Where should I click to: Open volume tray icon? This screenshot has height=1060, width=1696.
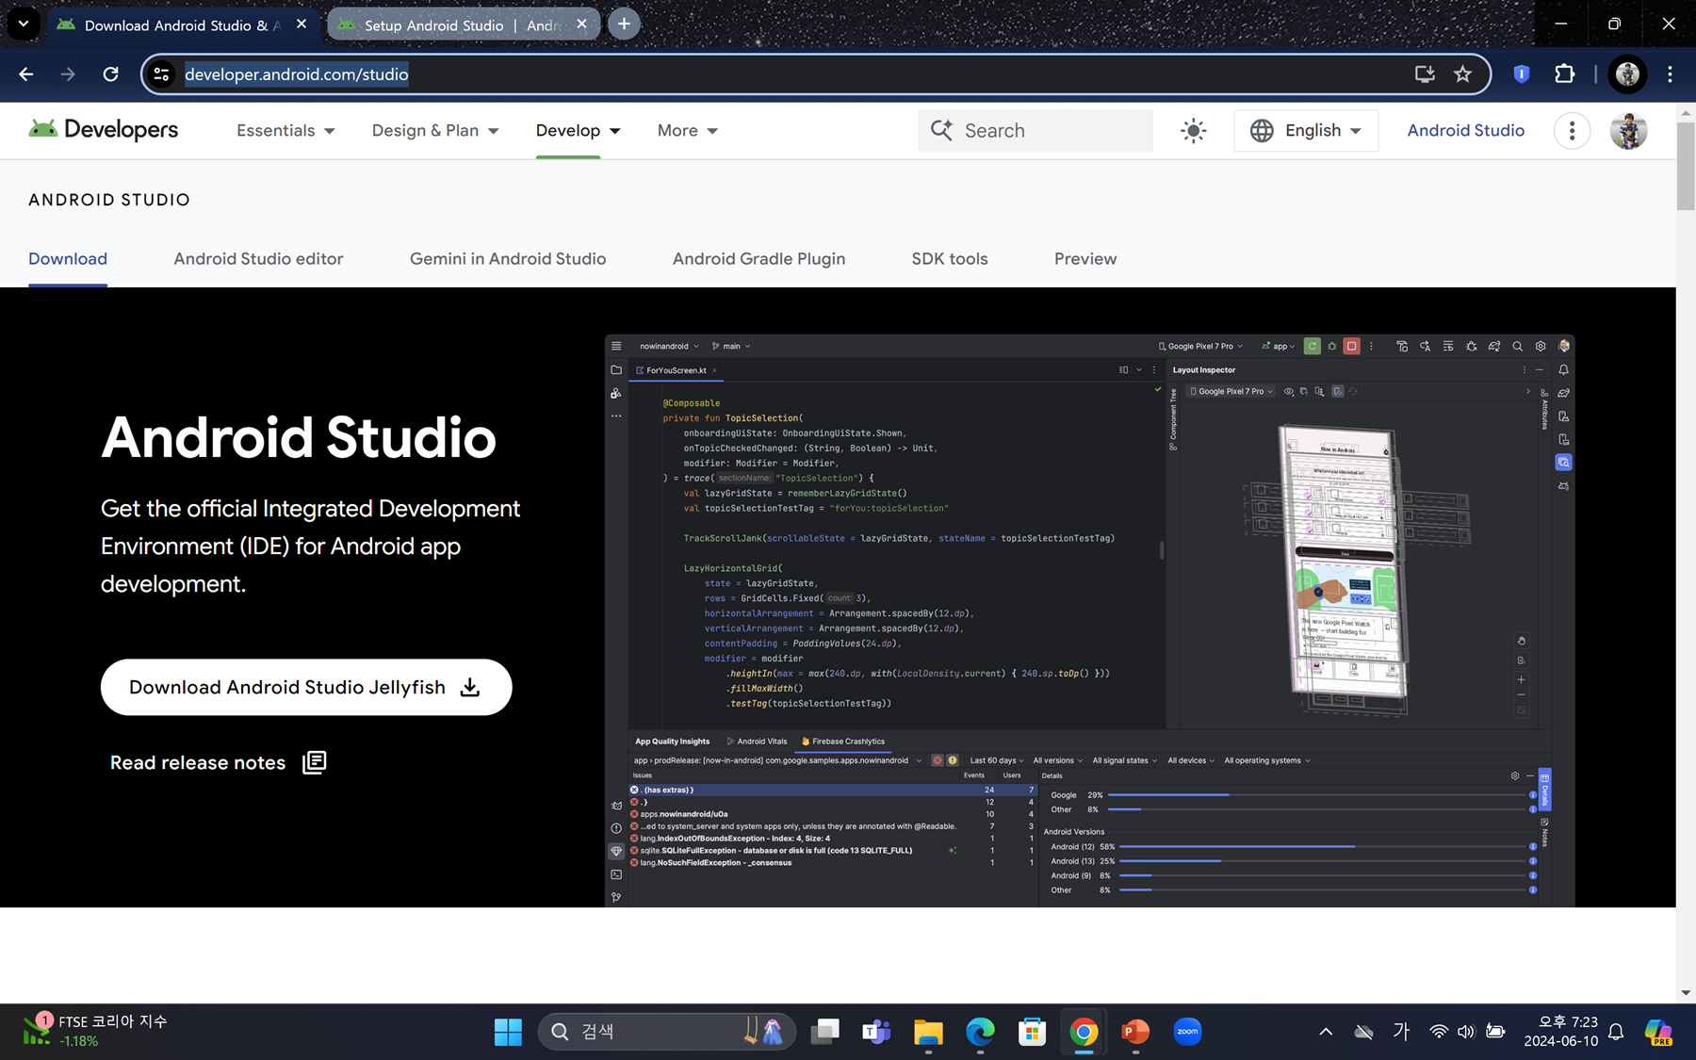(1465, 1032)
